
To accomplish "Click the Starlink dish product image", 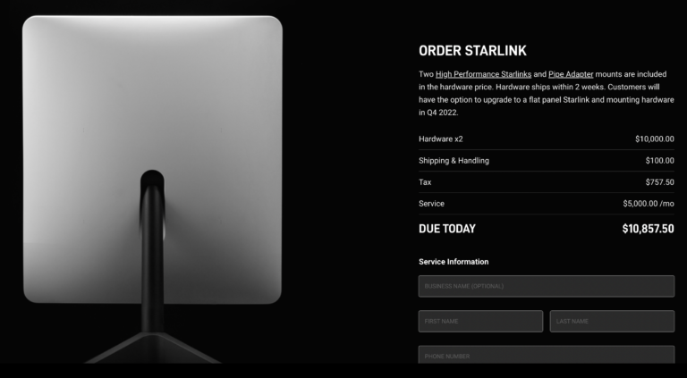I will [152, 160].
